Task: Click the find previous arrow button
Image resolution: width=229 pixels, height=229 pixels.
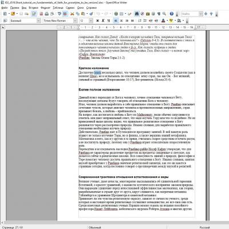Action: pos(211,14)
